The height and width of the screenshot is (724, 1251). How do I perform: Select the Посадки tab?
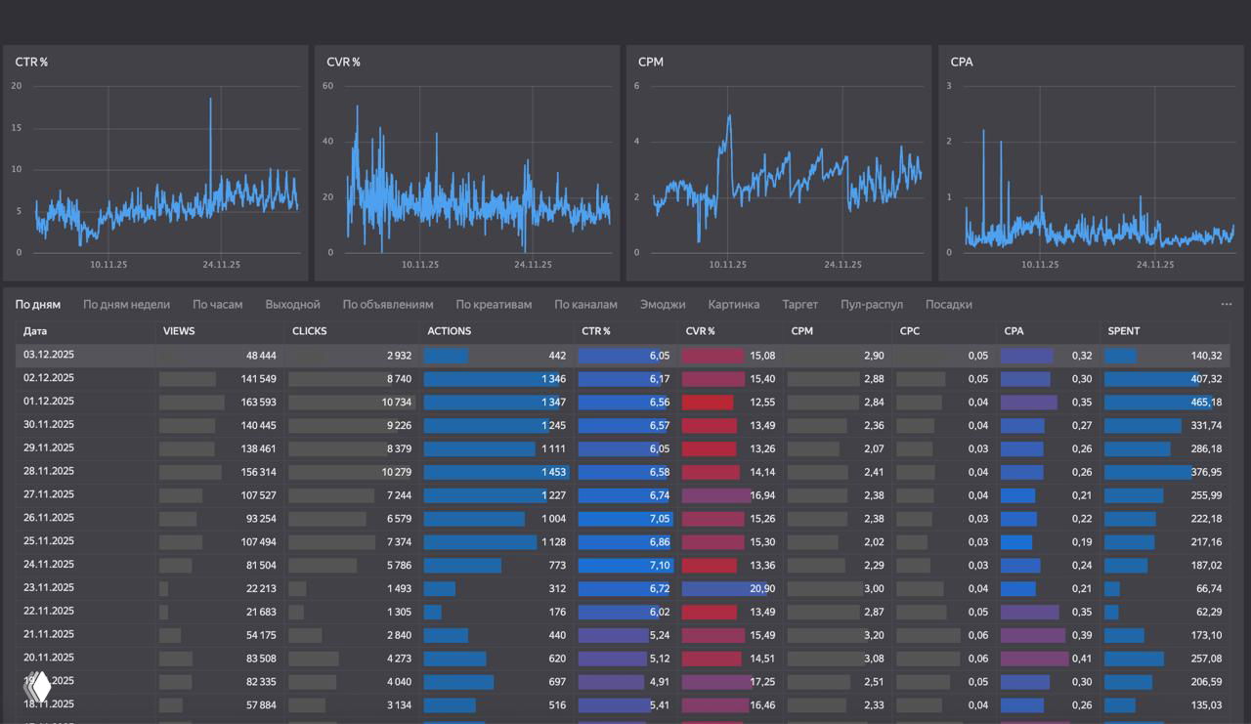pos(948,304)
